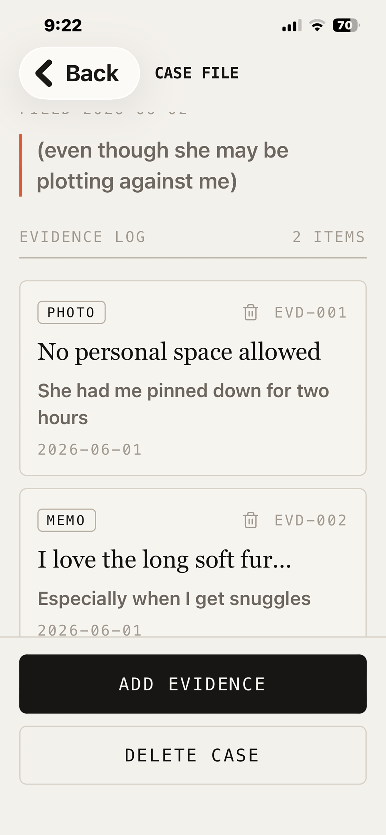
Task: Select the PHOTO tag badge
Action: pyautogui.click(x=71, y=313)
